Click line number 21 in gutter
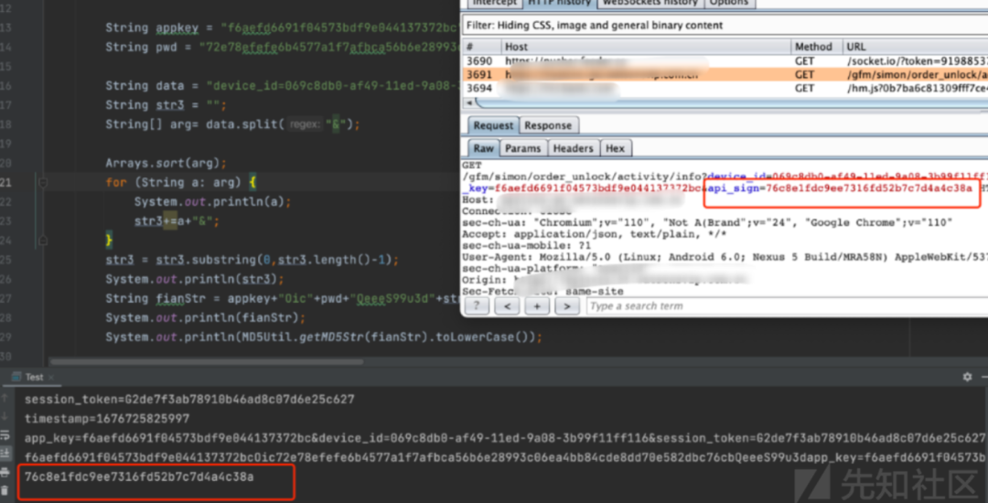Screen dimensions: 988x503 coord(5,183)
